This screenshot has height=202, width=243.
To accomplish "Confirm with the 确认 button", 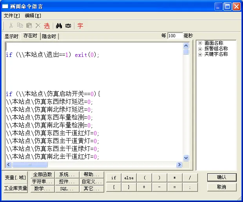I will pyautogui.click(x=222, y=177).
